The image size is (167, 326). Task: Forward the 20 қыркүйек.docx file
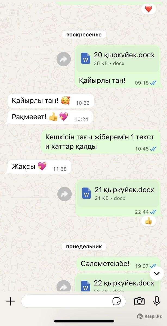pos(64,59)
